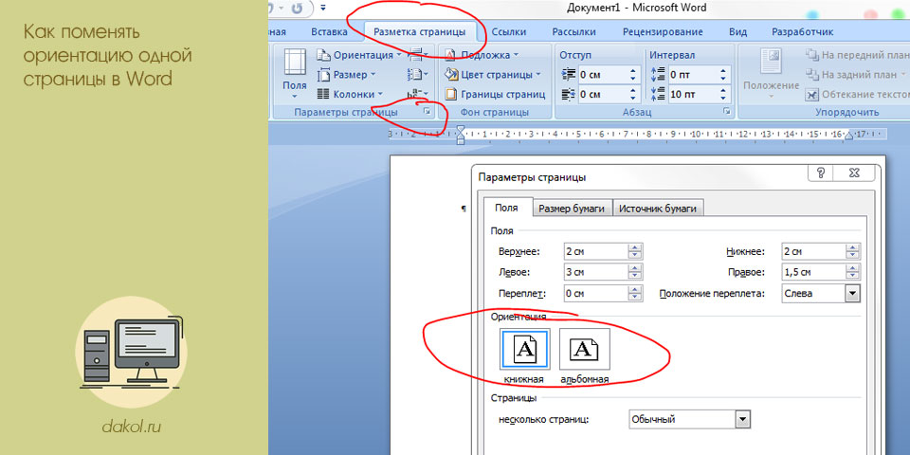Open Рассылки ribbon tab
The image size is (910, 455).
tap(573, 32)
